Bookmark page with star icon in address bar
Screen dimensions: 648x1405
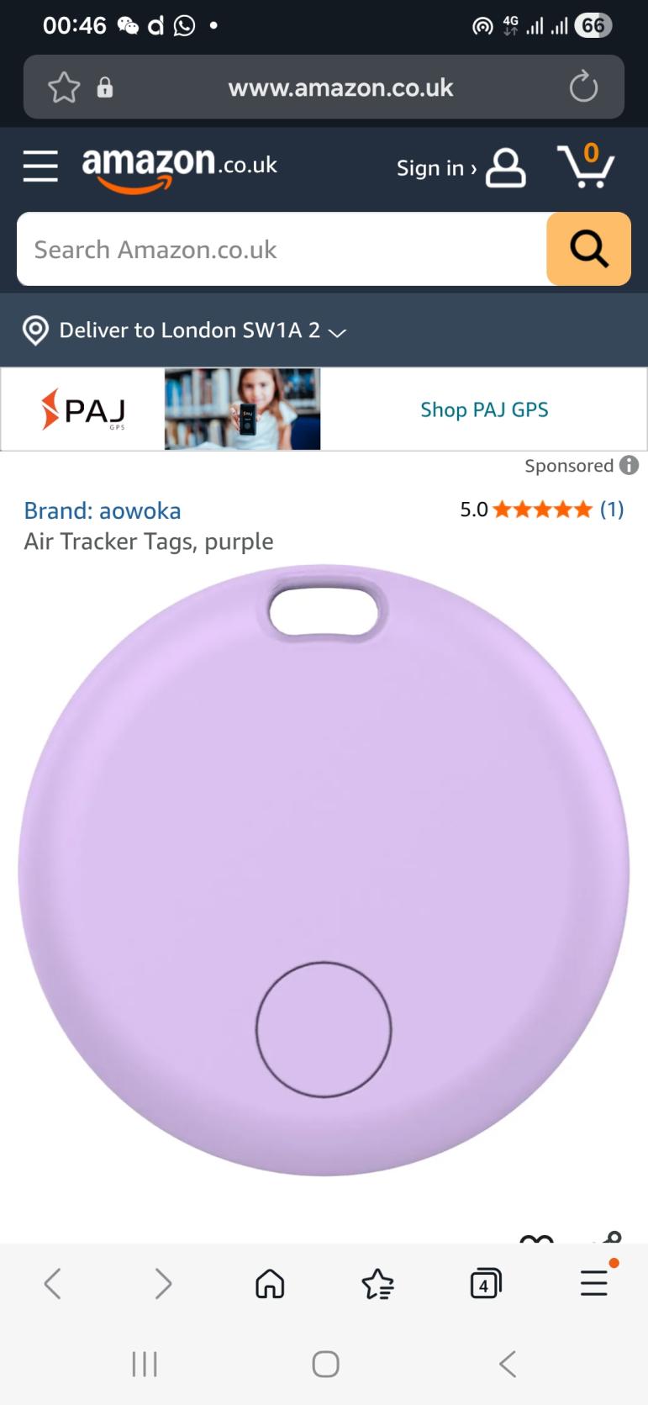pyautogui.click(x=64, y=87)
